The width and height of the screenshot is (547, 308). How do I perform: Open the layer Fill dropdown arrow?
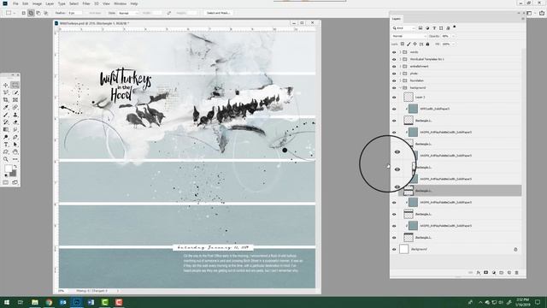(x=453, y=44)
